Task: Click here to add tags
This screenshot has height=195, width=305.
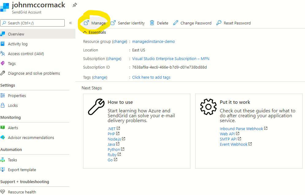Action: [151, 77]
